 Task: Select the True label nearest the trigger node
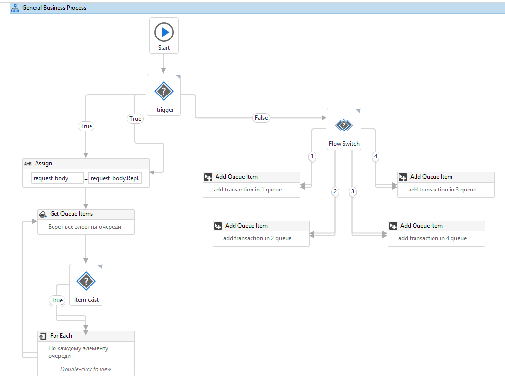tap(135, 119)
